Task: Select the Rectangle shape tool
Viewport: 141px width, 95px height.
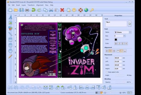Action: click(11, 40)
